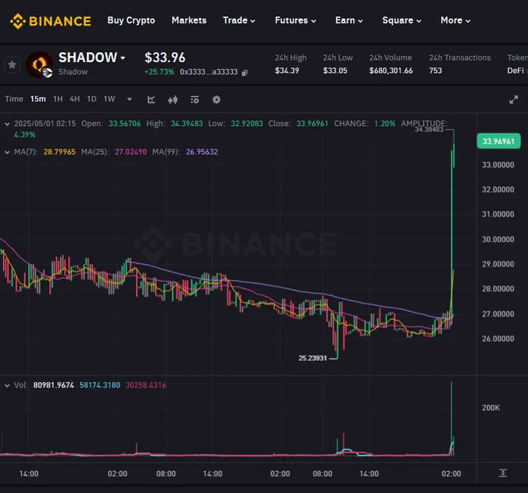Expand the More menu
Screen dimensions: 528x493
455,20
